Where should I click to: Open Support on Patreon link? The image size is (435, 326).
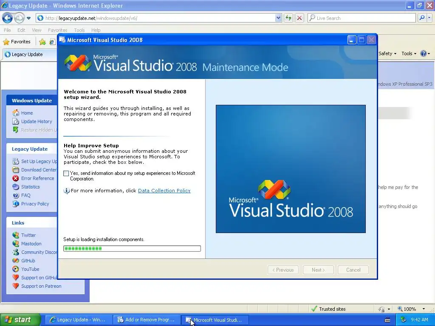(41, 286)
